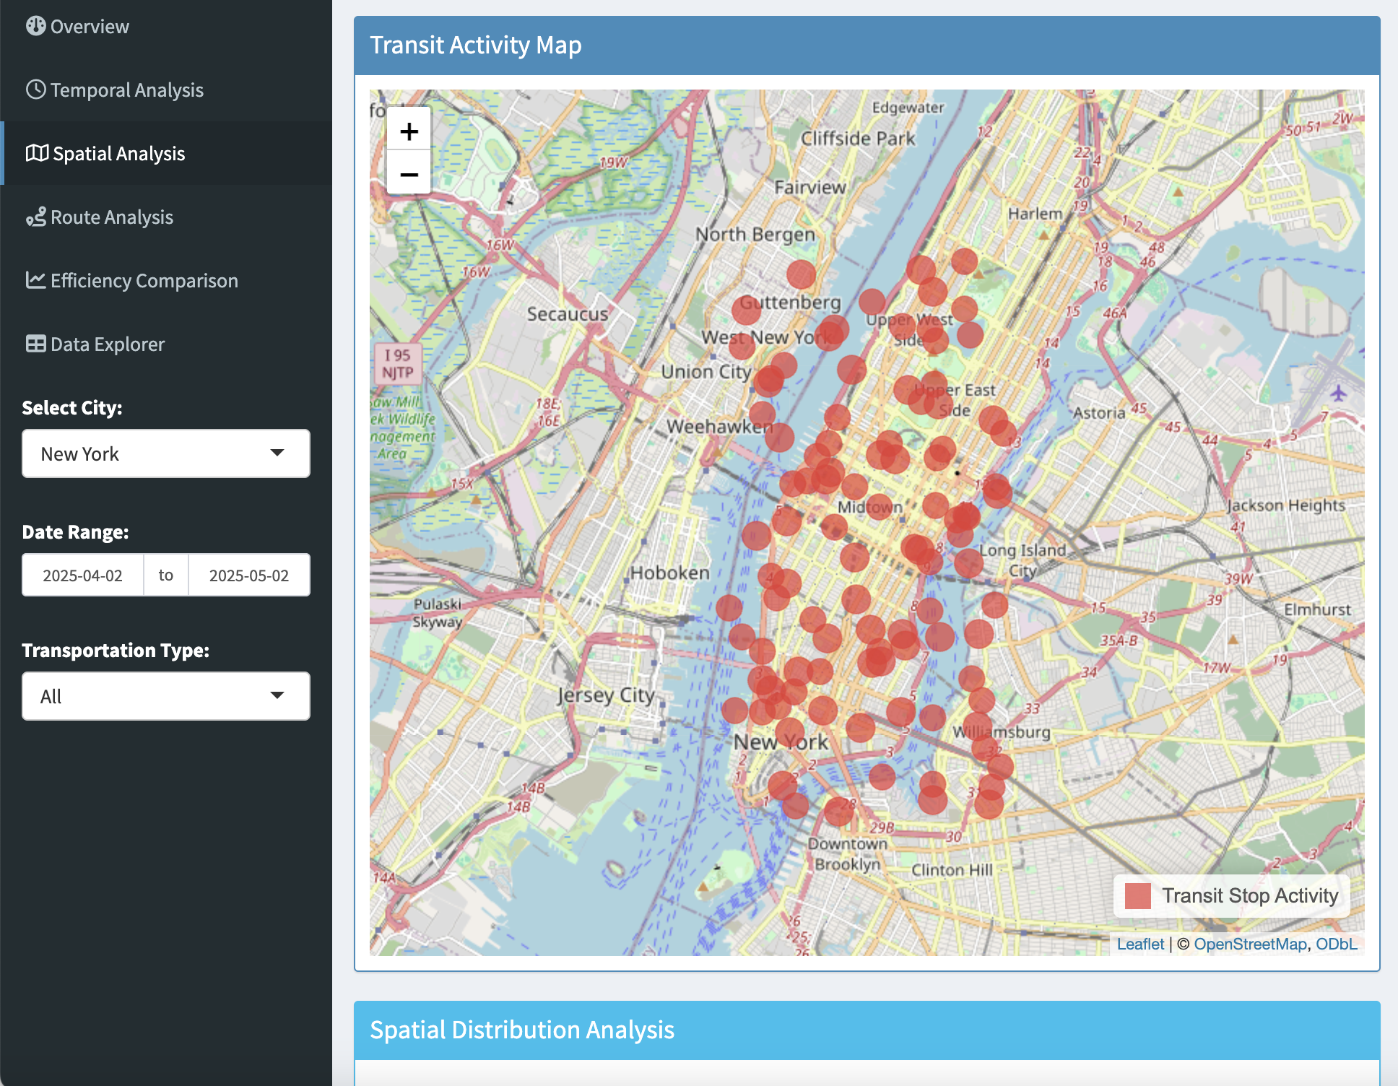Click the Spatial Distribution Analysis panel header
The height and width of the screenshot is (1086, 1398).
(x=867, y=1030)
